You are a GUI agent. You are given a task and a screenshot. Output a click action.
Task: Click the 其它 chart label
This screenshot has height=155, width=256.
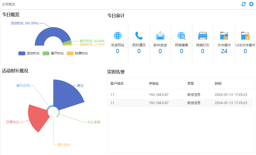click(x=80, y=86)
